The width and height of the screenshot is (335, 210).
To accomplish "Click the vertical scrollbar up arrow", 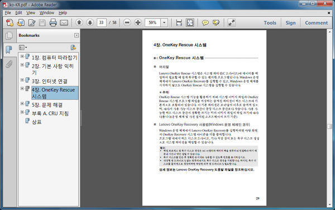I will (x=329, y=32).
